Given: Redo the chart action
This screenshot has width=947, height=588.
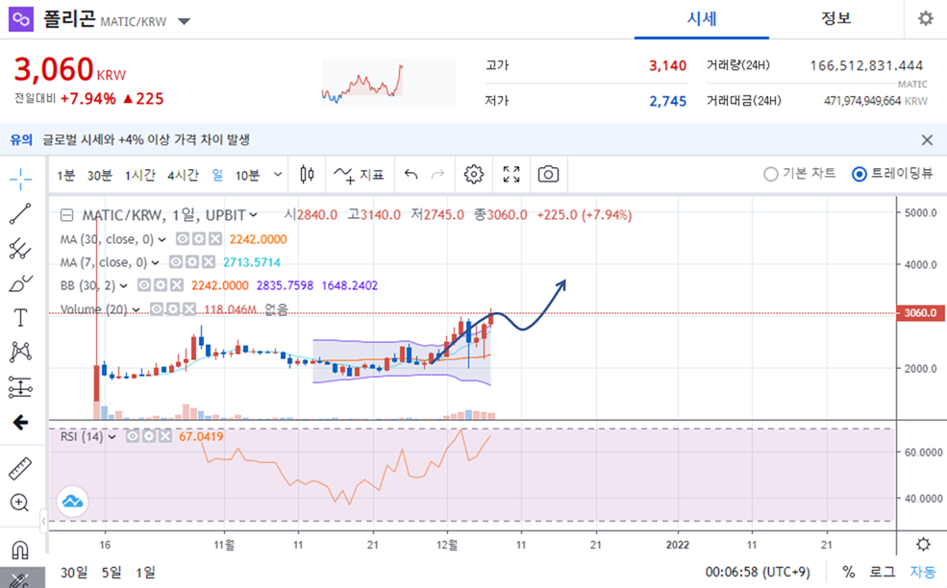Looking at the screenshot, I should point(437,175).
